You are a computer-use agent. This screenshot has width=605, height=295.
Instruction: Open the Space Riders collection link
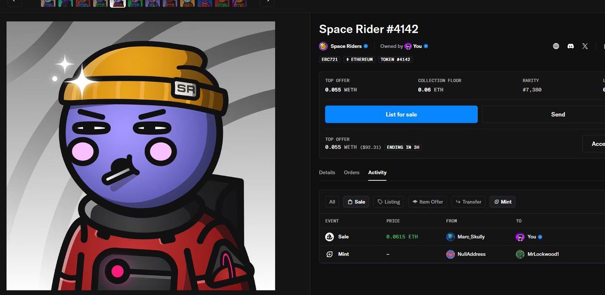(346, 46)
